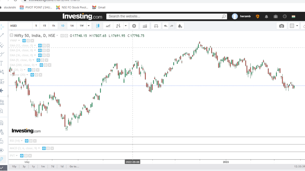Hide the RSI (14) indicator
This screenshot has width=305, height=171.
coord(27,141)
